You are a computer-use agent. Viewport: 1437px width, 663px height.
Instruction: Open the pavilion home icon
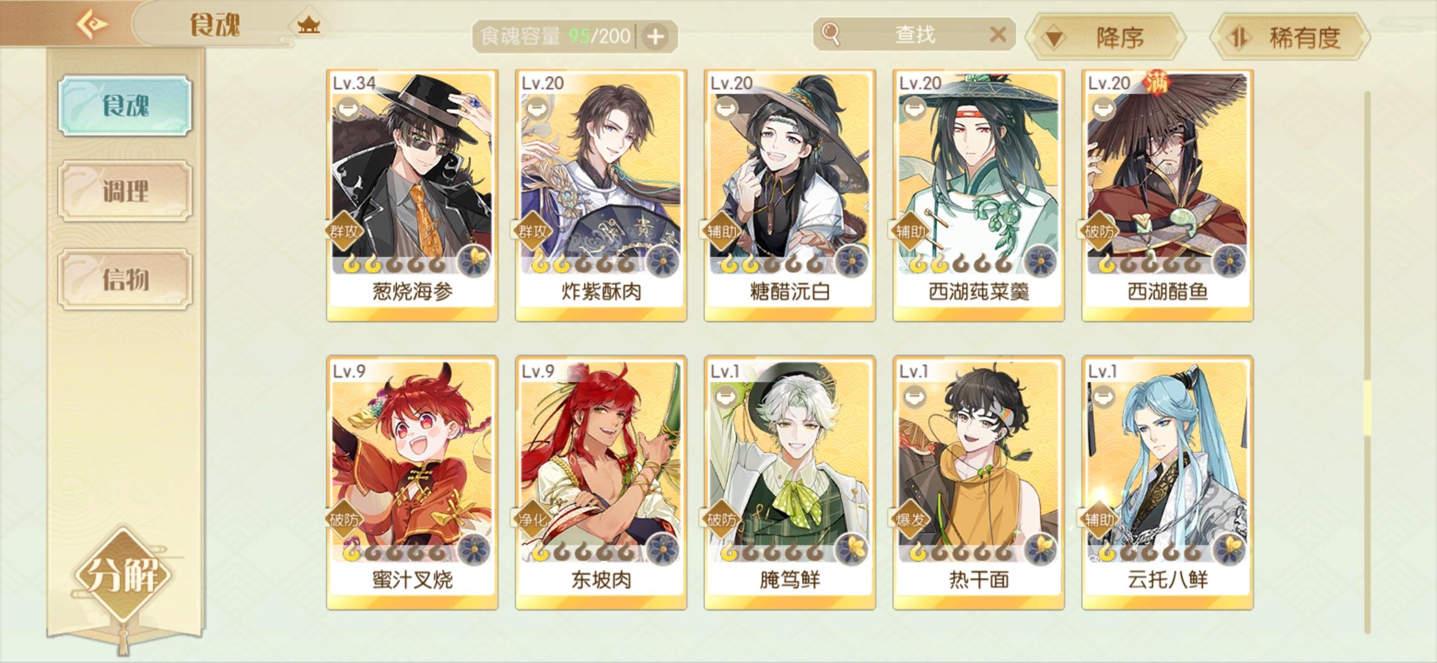308,25
